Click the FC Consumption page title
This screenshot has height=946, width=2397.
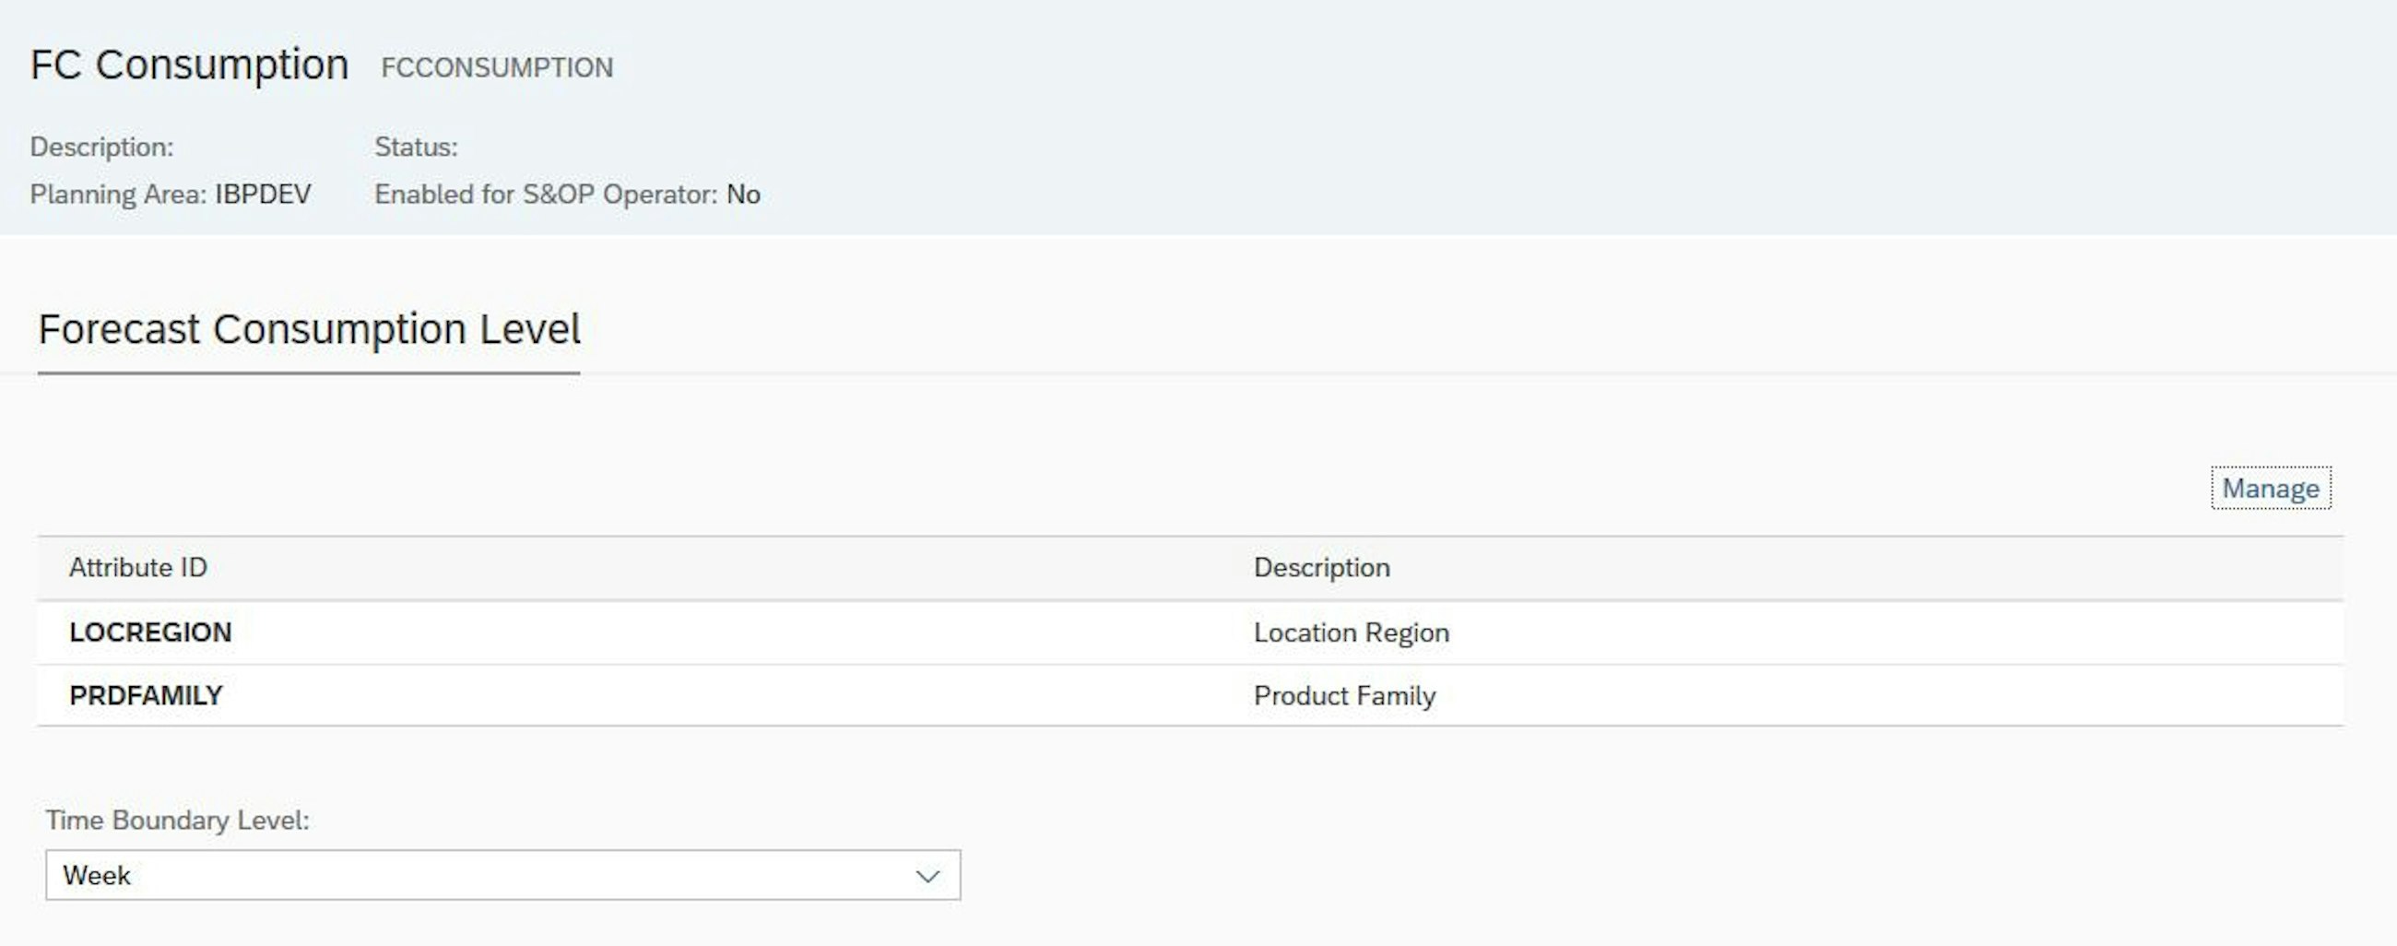[x=191, y=64]
